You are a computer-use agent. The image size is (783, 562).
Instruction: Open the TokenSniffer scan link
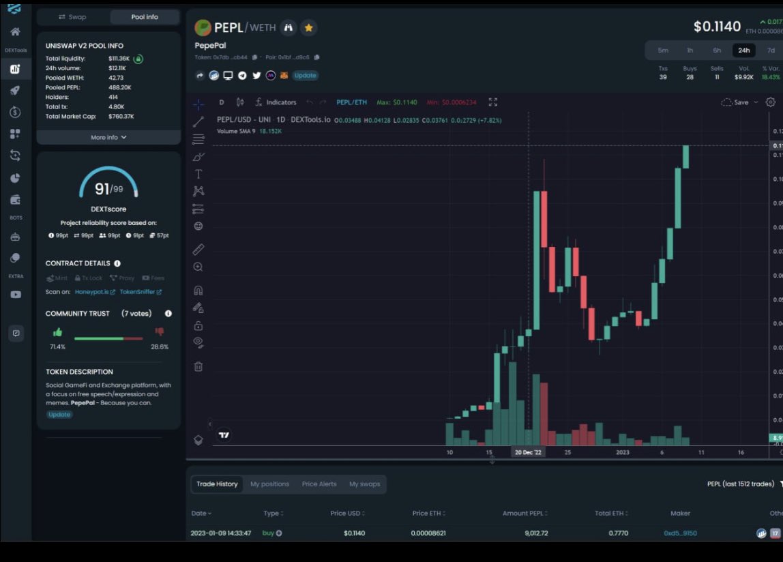tap(141, 292)
